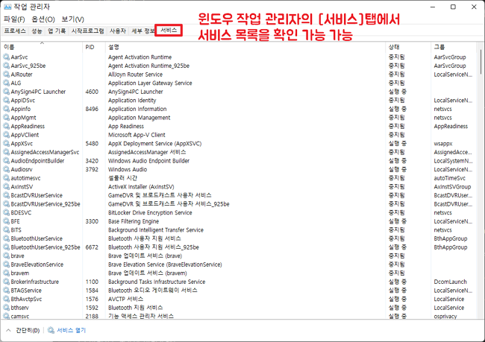Screen dimensions: 485x342
Task: Click the BluetoothUserService_925be name
Action: (x=46, y=247)
